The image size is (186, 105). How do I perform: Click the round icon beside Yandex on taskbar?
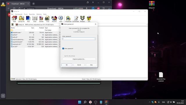[96, 102]
